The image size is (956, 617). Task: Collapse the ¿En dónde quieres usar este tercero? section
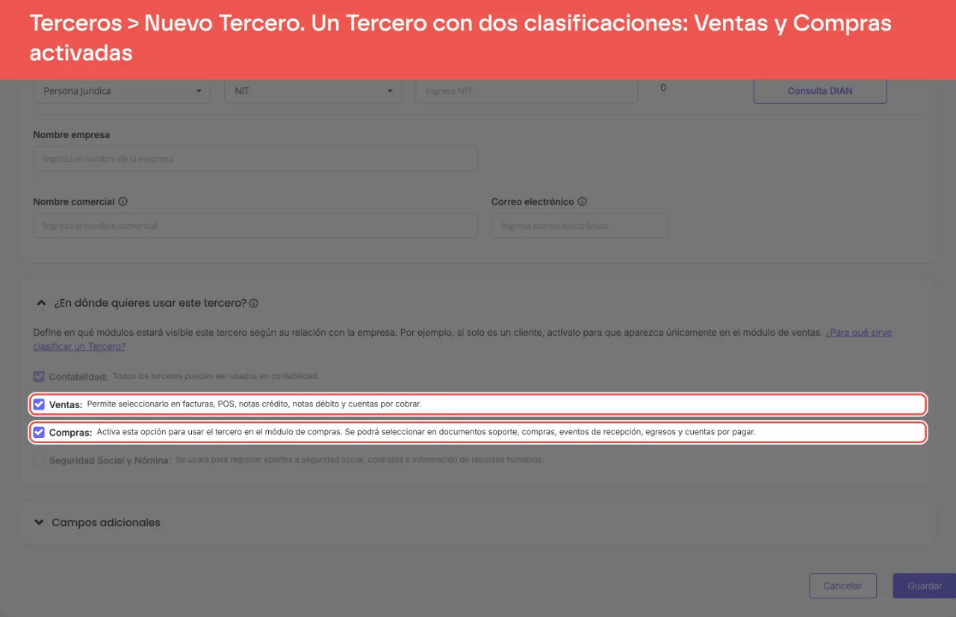(x=41, y=303)
